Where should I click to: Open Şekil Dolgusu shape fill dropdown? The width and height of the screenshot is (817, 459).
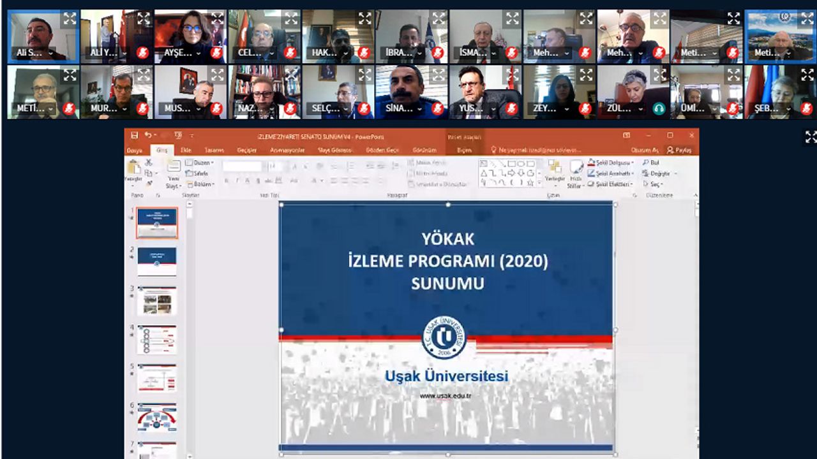point(611,163)
